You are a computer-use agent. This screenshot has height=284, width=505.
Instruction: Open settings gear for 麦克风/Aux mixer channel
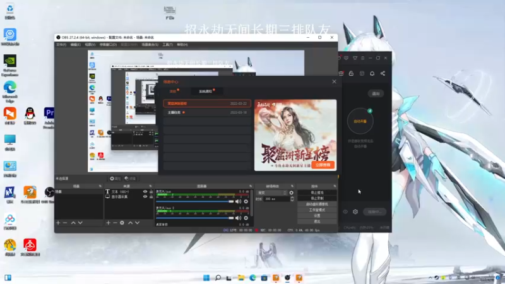246,201
